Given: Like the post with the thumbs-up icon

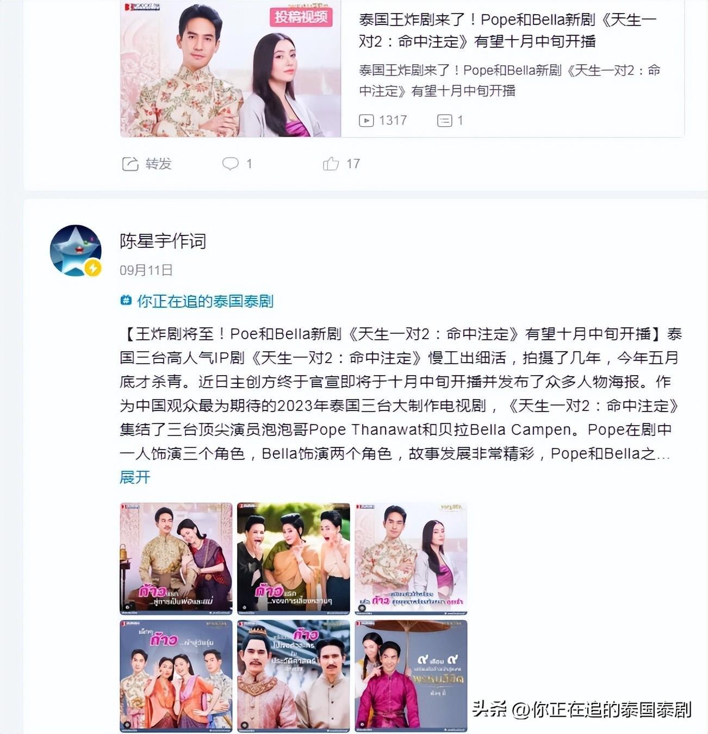Looking at the screenshot, I should [x=331, y=164].
